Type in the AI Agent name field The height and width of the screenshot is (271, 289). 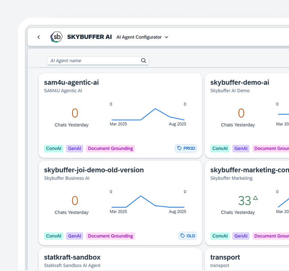click(x=93, y=61)
